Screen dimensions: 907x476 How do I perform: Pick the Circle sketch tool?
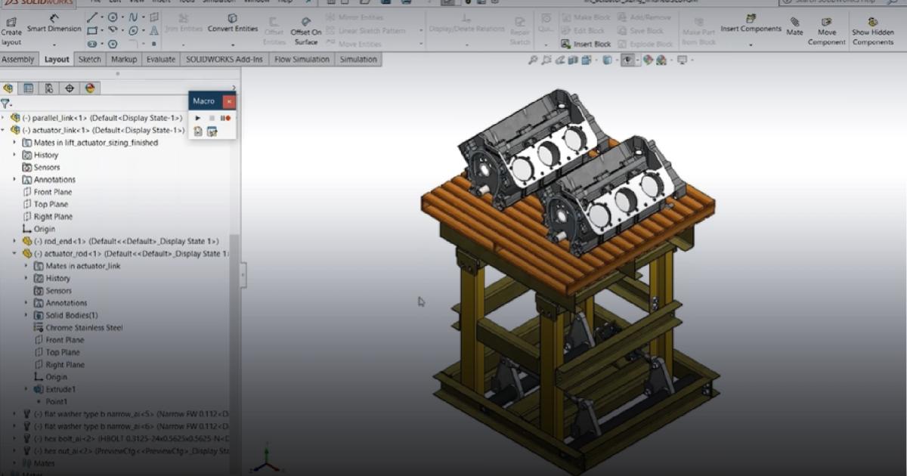pos(113,17)
